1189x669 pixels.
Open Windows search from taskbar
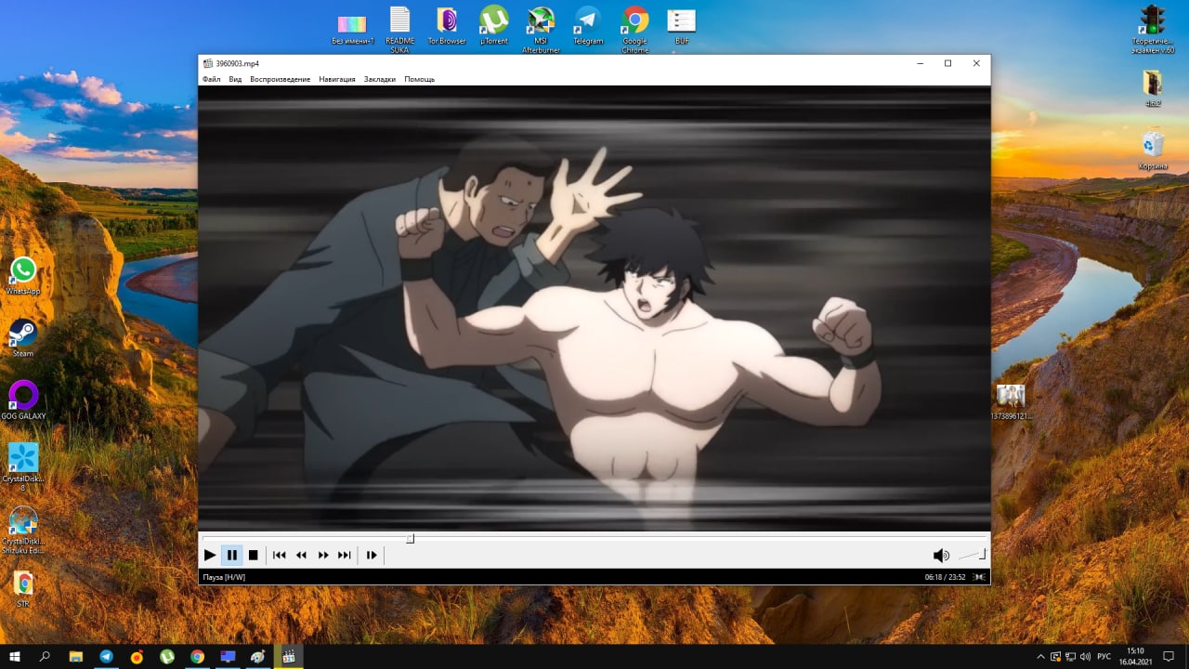click(x=45, y=656)
